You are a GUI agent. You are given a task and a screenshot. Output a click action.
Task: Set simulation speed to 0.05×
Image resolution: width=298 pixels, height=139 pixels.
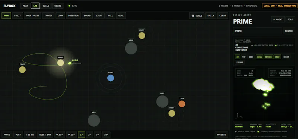coord(60,135)
